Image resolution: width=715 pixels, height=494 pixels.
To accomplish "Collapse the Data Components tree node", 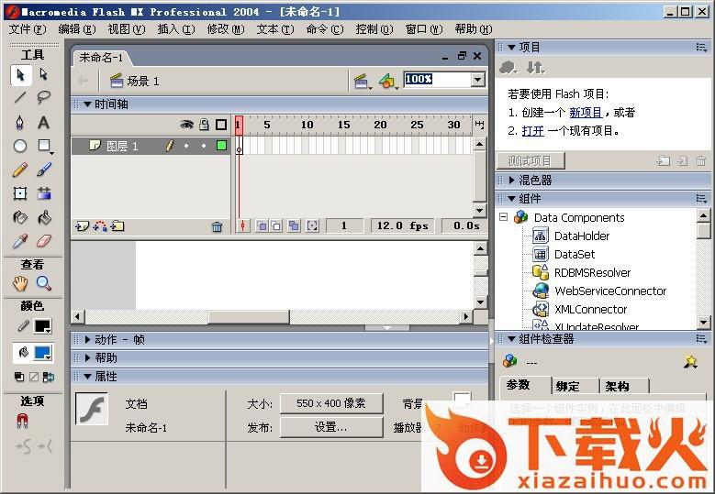I will 503,216.
